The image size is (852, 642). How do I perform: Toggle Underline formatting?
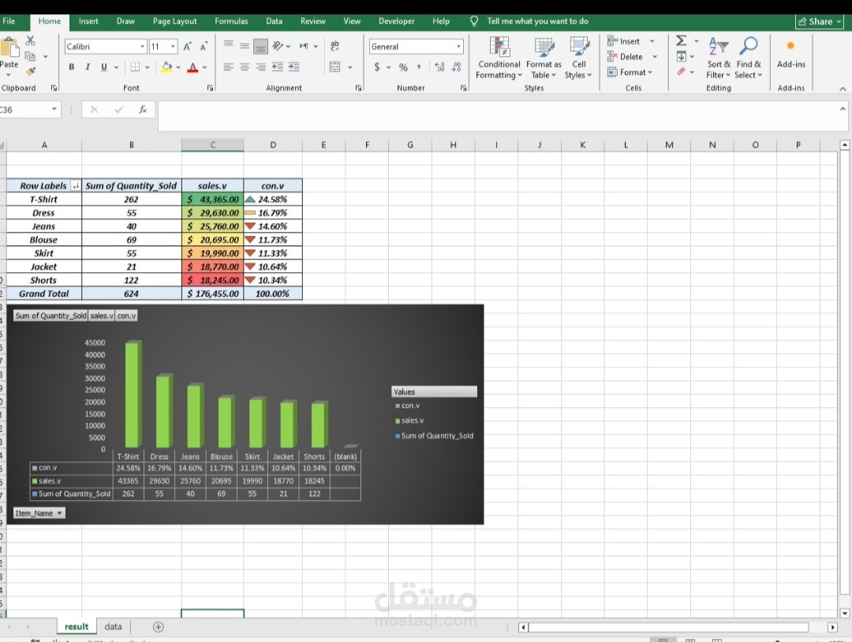pos(104,67)
